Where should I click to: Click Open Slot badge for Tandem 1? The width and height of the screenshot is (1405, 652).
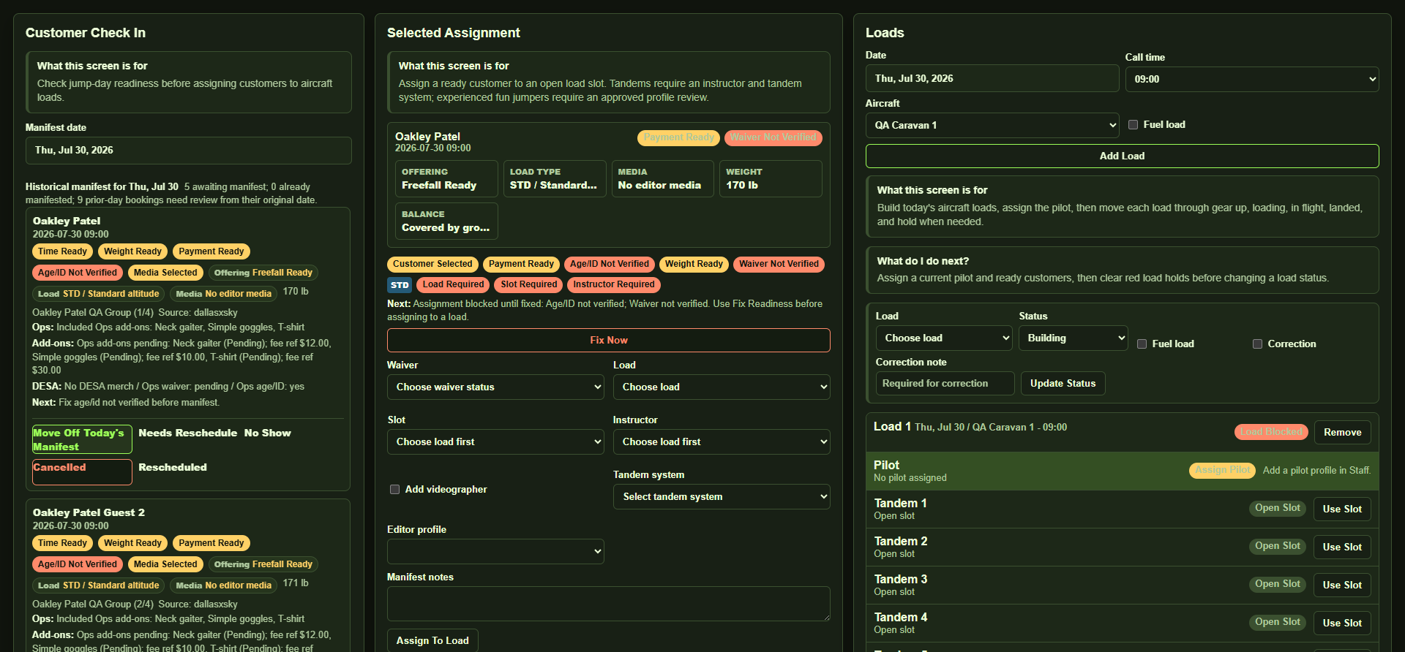pyautogui.click(x=1278, y=508)
